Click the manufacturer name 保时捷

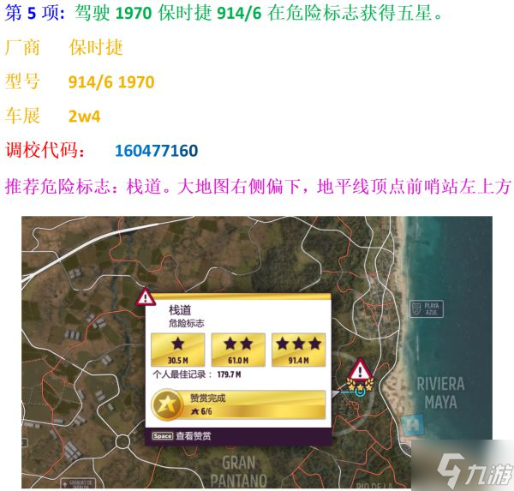[x=96, y=47]
